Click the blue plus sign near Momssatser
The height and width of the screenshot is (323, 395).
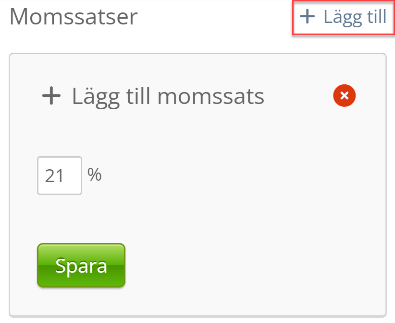(307, 17)
